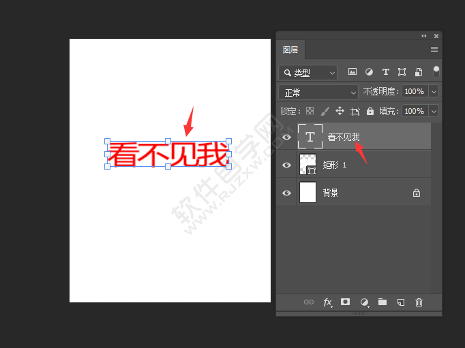465x348 pixels.
Task: Select the 看不见我 text layer thumbnail
Action: [310, 136]
